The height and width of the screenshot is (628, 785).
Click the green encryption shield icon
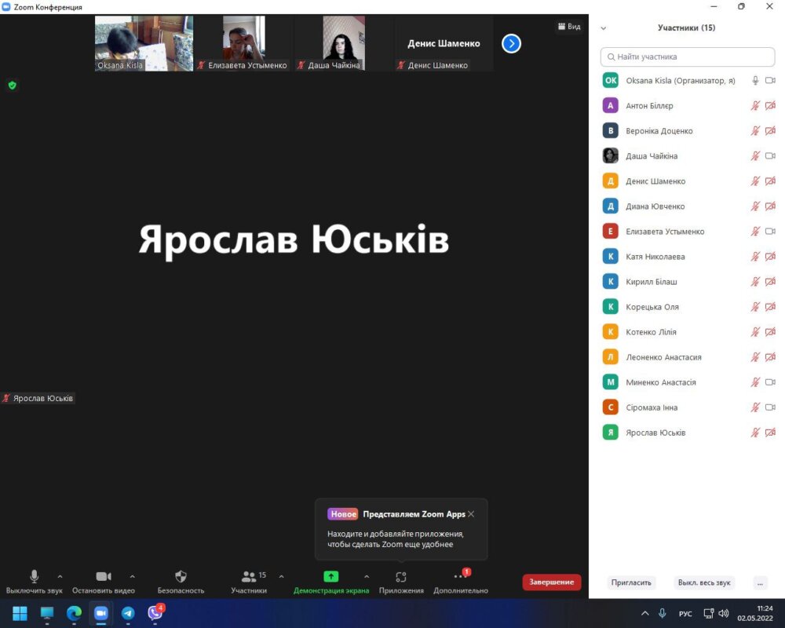click(x=13, y=86)
